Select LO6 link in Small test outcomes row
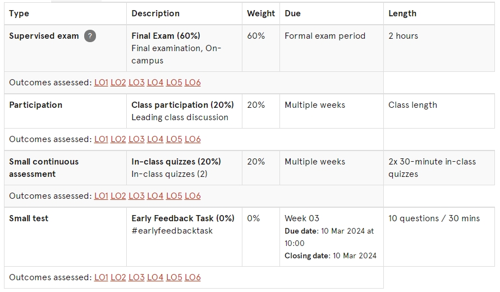This screenshot has width=500, height=292. point(192,277)
